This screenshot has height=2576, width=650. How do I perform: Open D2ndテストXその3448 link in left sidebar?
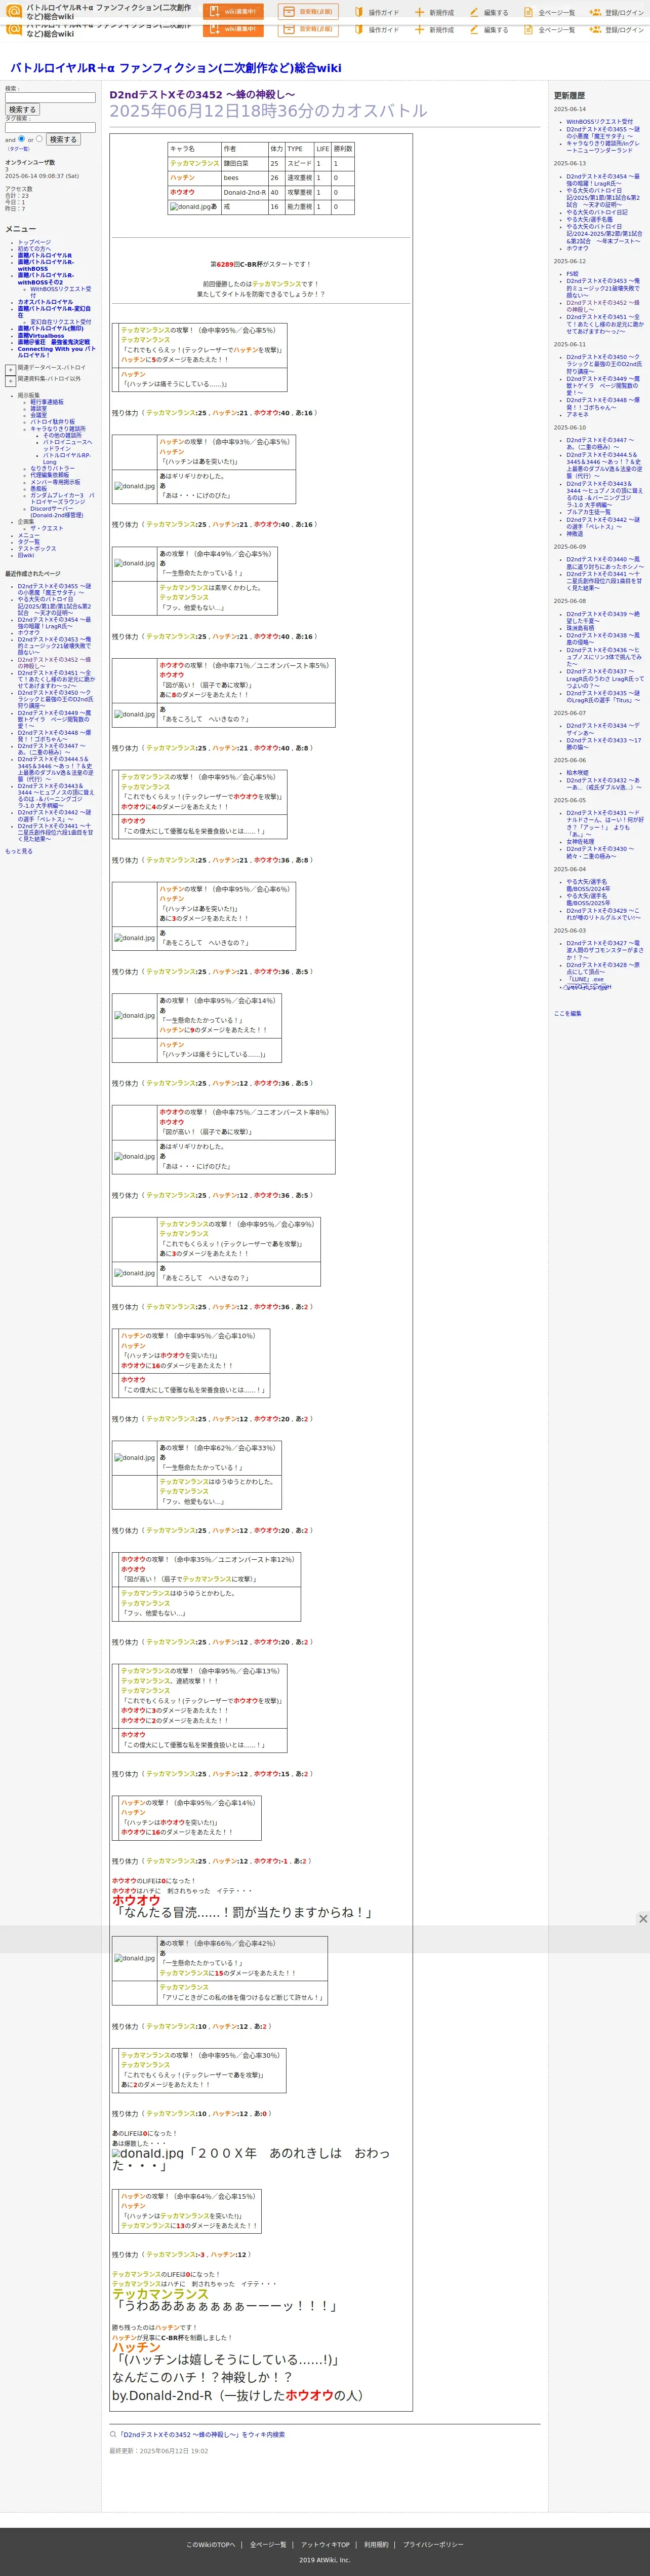point(54,735)
